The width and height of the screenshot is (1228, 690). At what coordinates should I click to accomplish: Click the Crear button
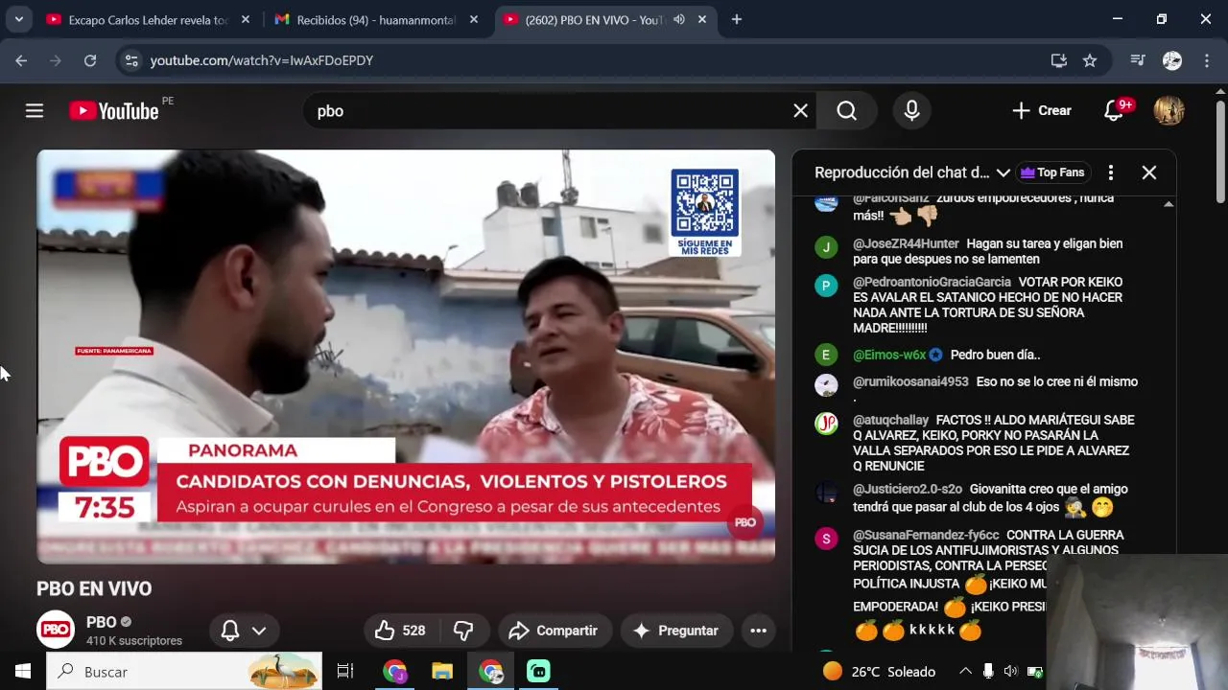point(1042,111)
